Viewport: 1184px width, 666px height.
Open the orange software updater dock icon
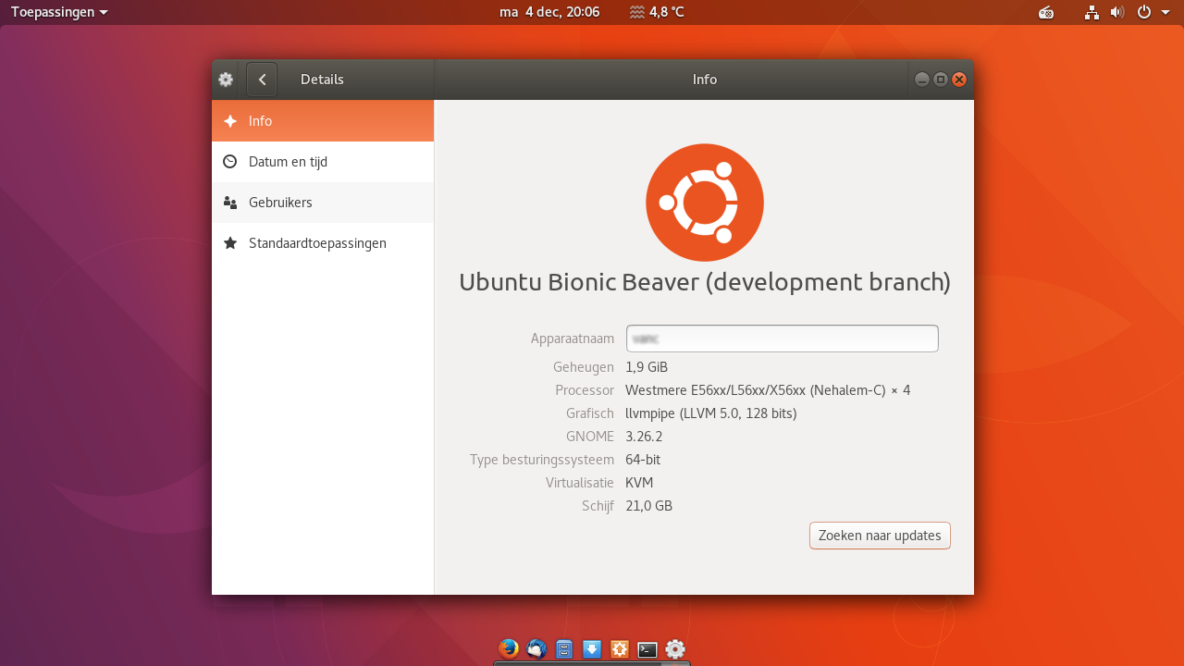point(620,649)
